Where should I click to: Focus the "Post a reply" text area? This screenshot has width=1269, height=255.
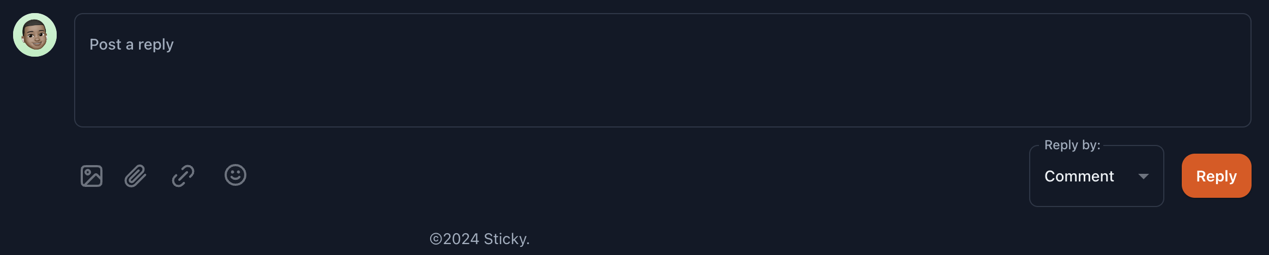coord(662,70)
